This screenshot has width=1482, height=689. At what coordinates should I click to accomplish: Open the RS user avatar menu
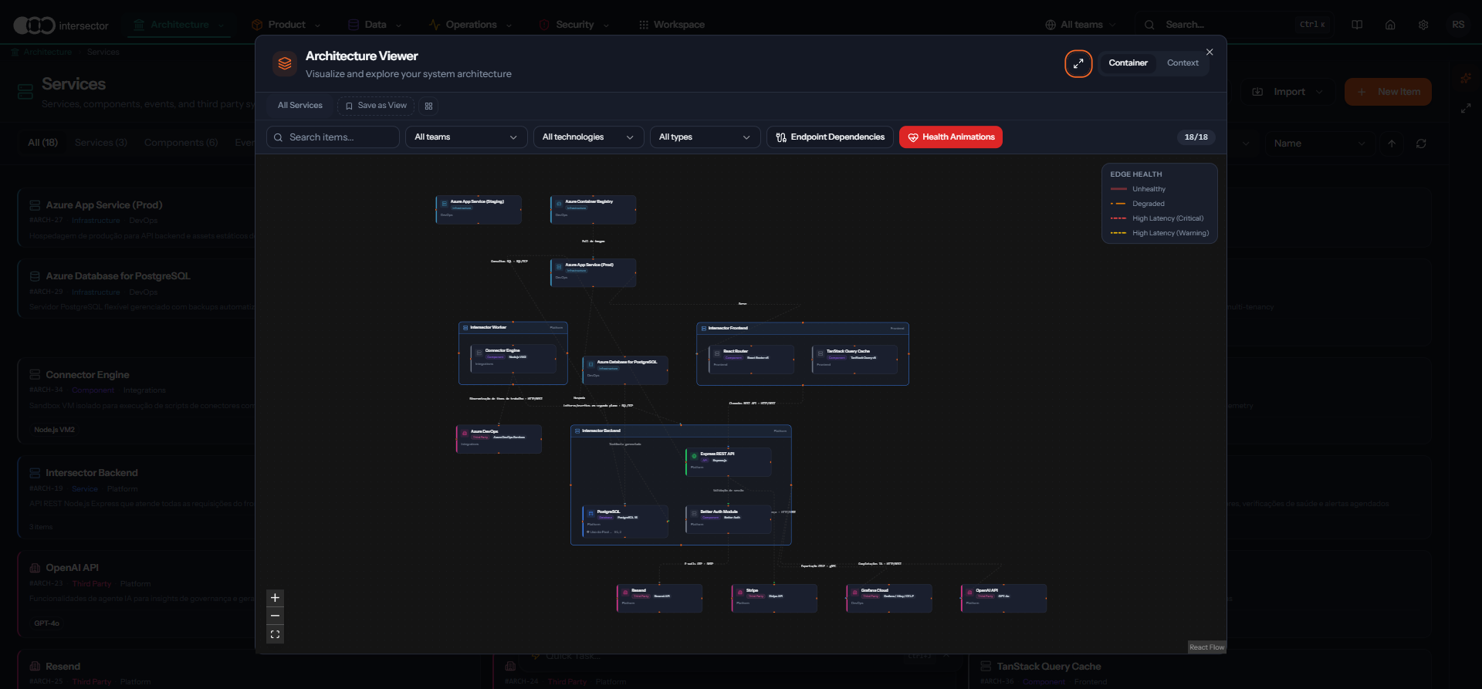[1458, 25]
